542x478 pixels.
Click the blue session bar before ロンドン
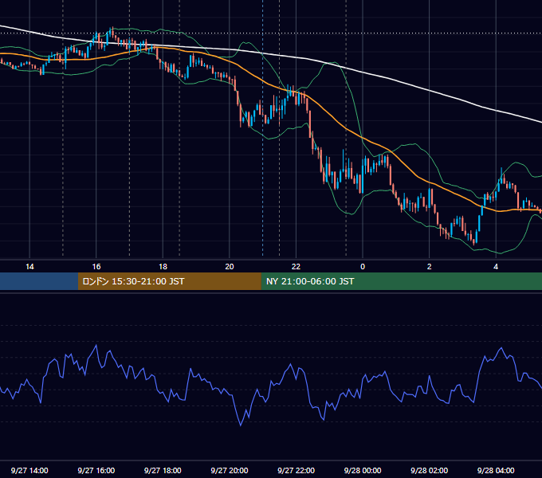coord(39,281)
